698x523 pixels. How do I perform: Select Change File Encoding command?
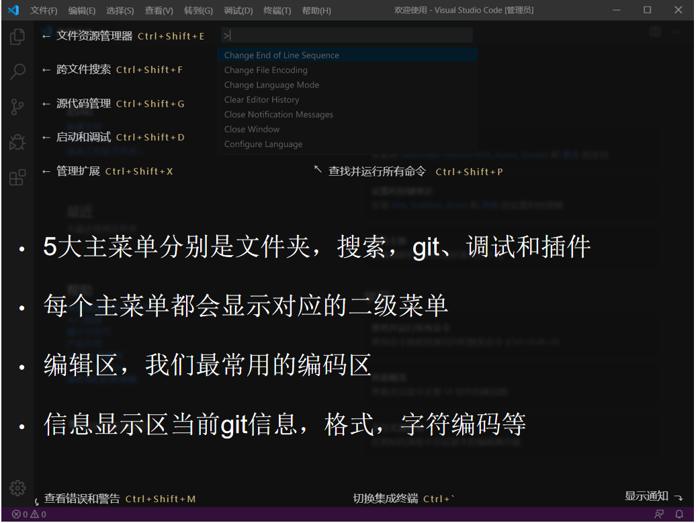pyautogui.click(x=347, y=70)
